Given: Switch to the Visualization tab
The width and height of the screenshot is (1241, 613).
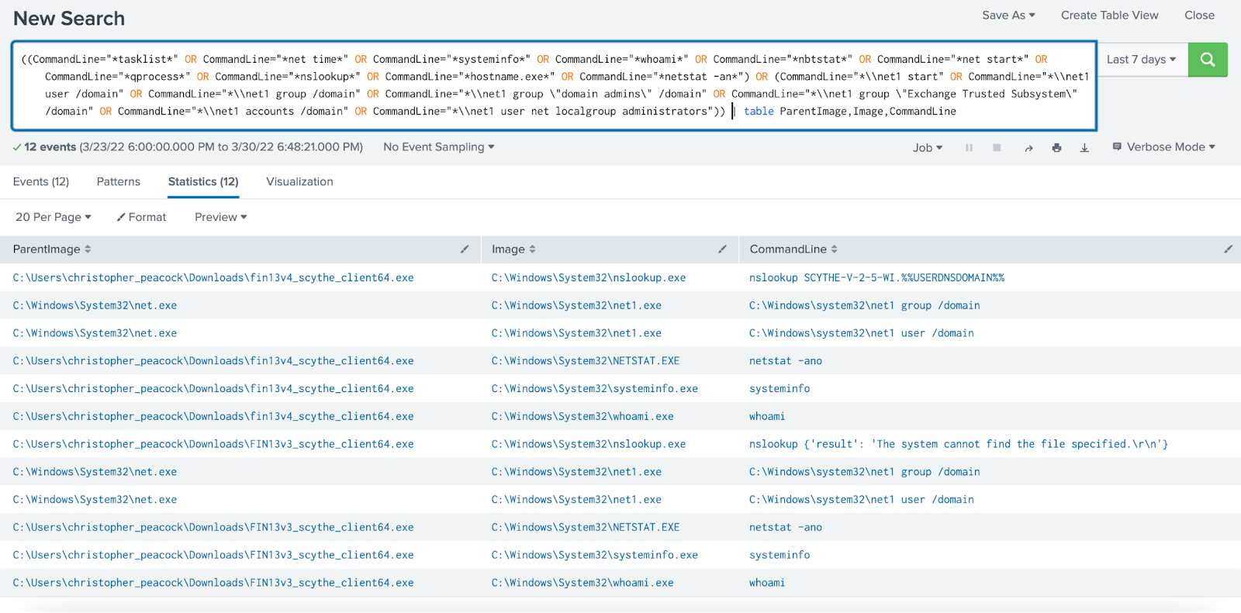Looking at the screenshot, I should 299,181.
